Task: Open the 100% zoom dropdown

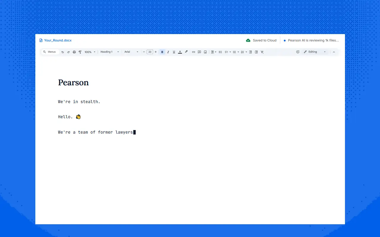Action: point(90,52)
